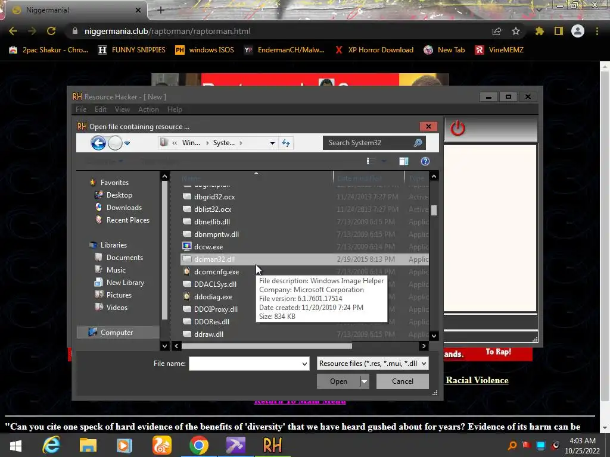Open the windows ISOS bookmark
The width and height of the screenshot is (610, 457).
(205, 50)
